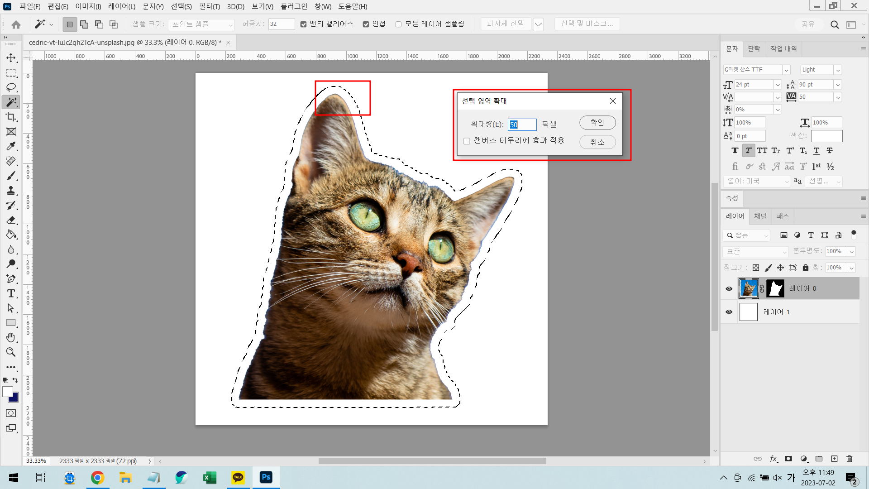Switch to the 채널 tab
869x489 pixels.
[x=760, y=216]
